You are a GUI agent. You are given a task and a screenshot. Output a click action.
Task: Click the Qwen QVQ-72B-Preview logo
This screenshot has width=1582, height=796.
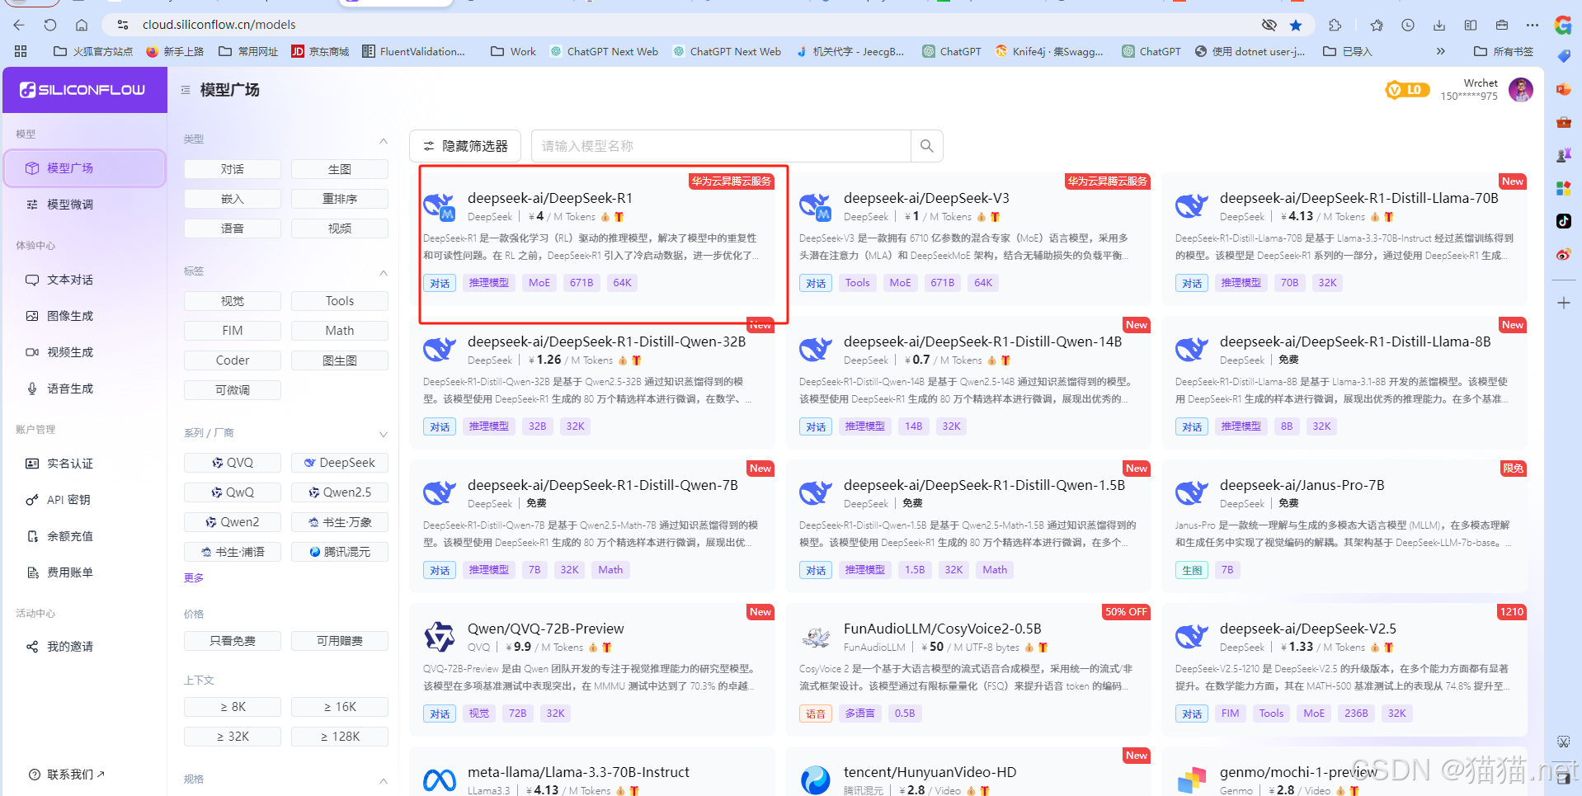pyautogui.click(x=440, y=637)
